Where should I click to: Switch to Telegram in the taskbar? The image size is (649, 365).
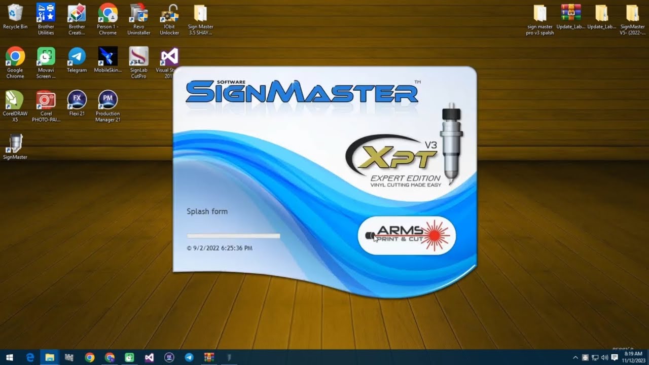[189, 357]
